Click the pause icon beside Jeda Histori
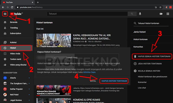This screenshot has width=173, height=103. [135, 64]
